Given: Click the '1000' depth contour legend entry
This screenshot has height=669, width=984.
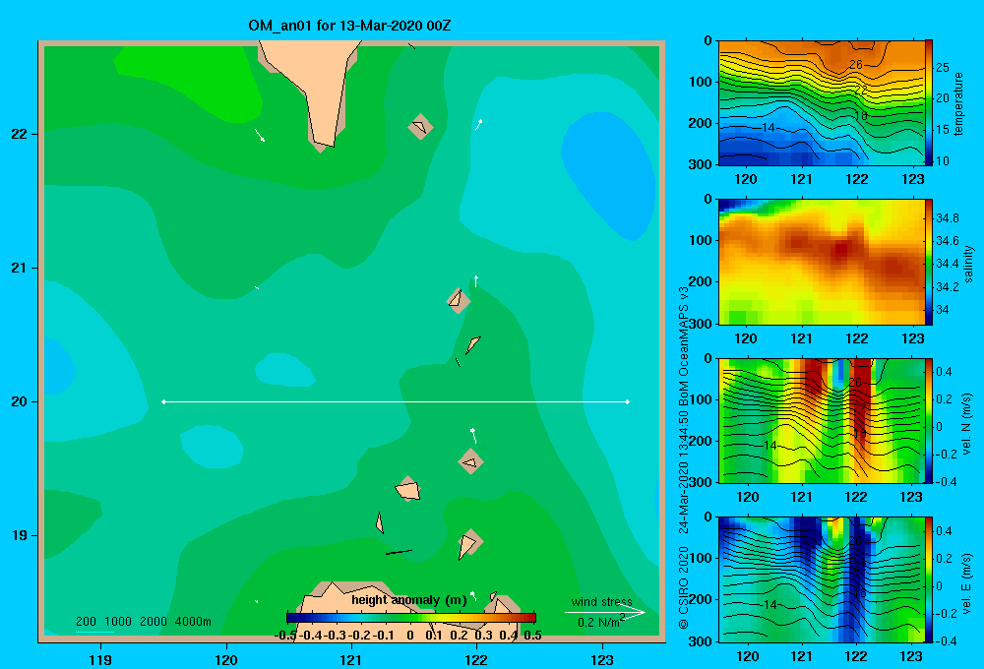Looking at the screenshot, I should (117, 622).
